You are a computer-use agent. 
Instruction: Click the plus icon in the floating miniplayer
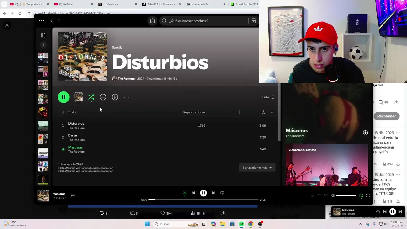(x=378, y=212)
